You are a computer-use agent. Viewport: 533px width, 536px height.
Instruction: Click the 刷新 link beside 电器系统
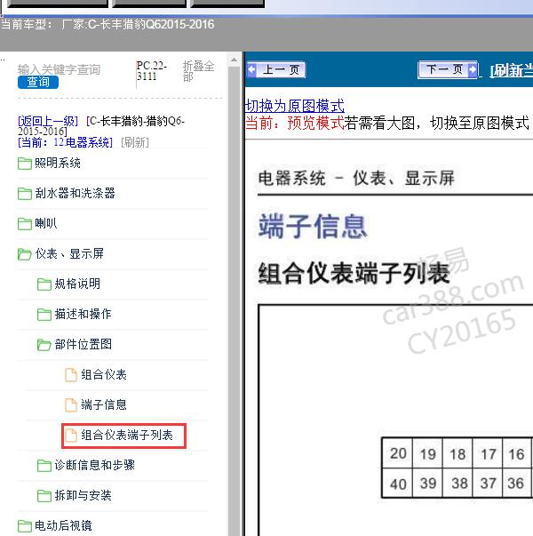click(135, 142)
